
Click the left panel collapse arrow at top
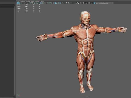(x=14, y=5)
